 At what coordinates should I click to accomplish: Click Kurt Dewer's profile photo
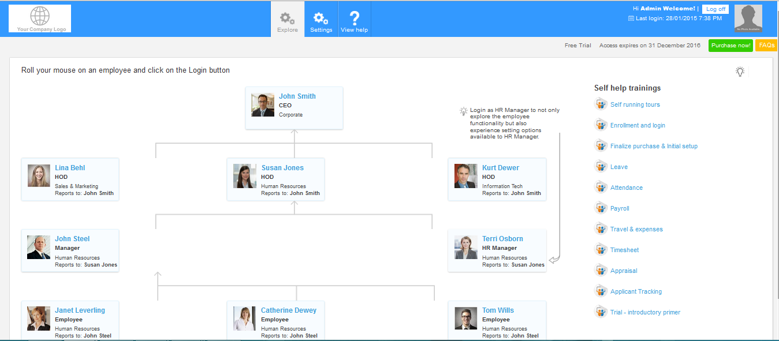pyautogui.click(x=465, y=176)
